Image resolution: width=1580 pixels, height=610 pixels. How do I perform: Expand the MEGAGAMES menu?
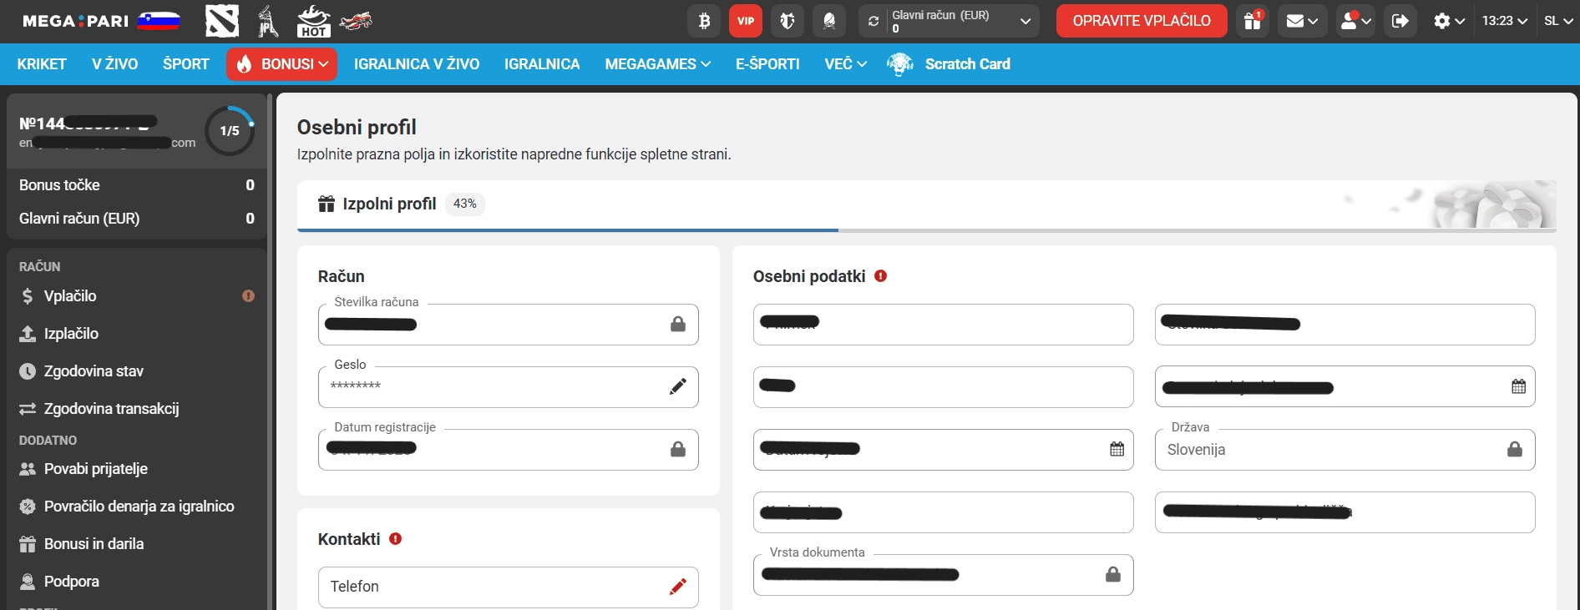coord(658,64)
